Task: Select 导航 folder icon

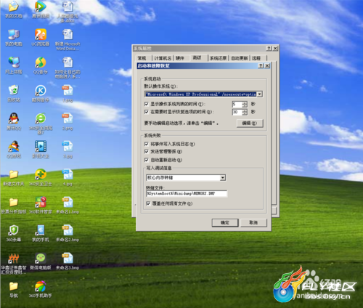Action: (14, 286)
